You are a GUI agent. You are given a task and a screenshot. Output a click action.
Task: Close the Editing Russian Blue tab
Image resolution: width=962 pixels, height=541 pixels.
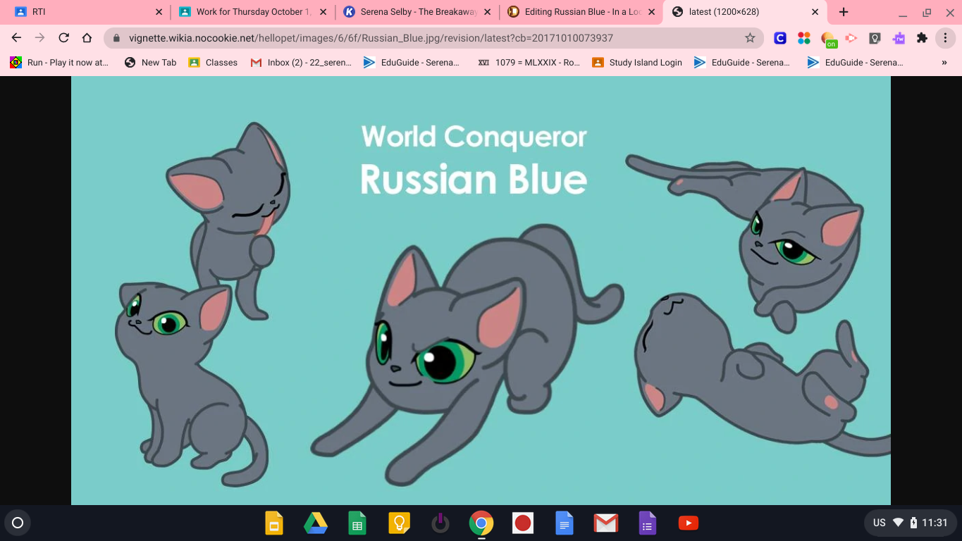coord(651,12)
